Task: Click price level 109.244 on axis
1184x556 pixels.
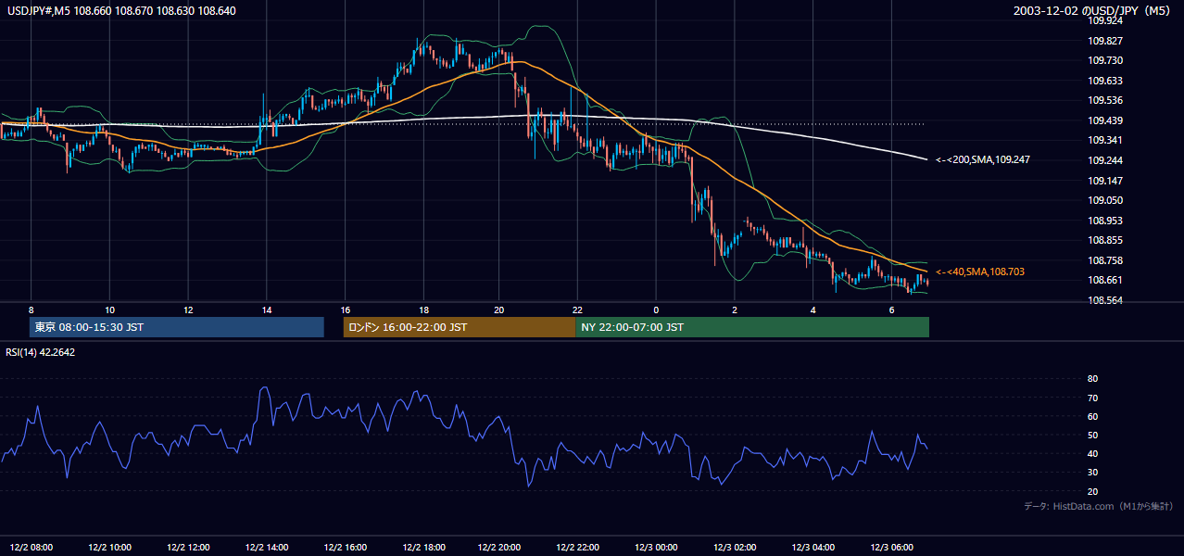Action: (1106, 160)
